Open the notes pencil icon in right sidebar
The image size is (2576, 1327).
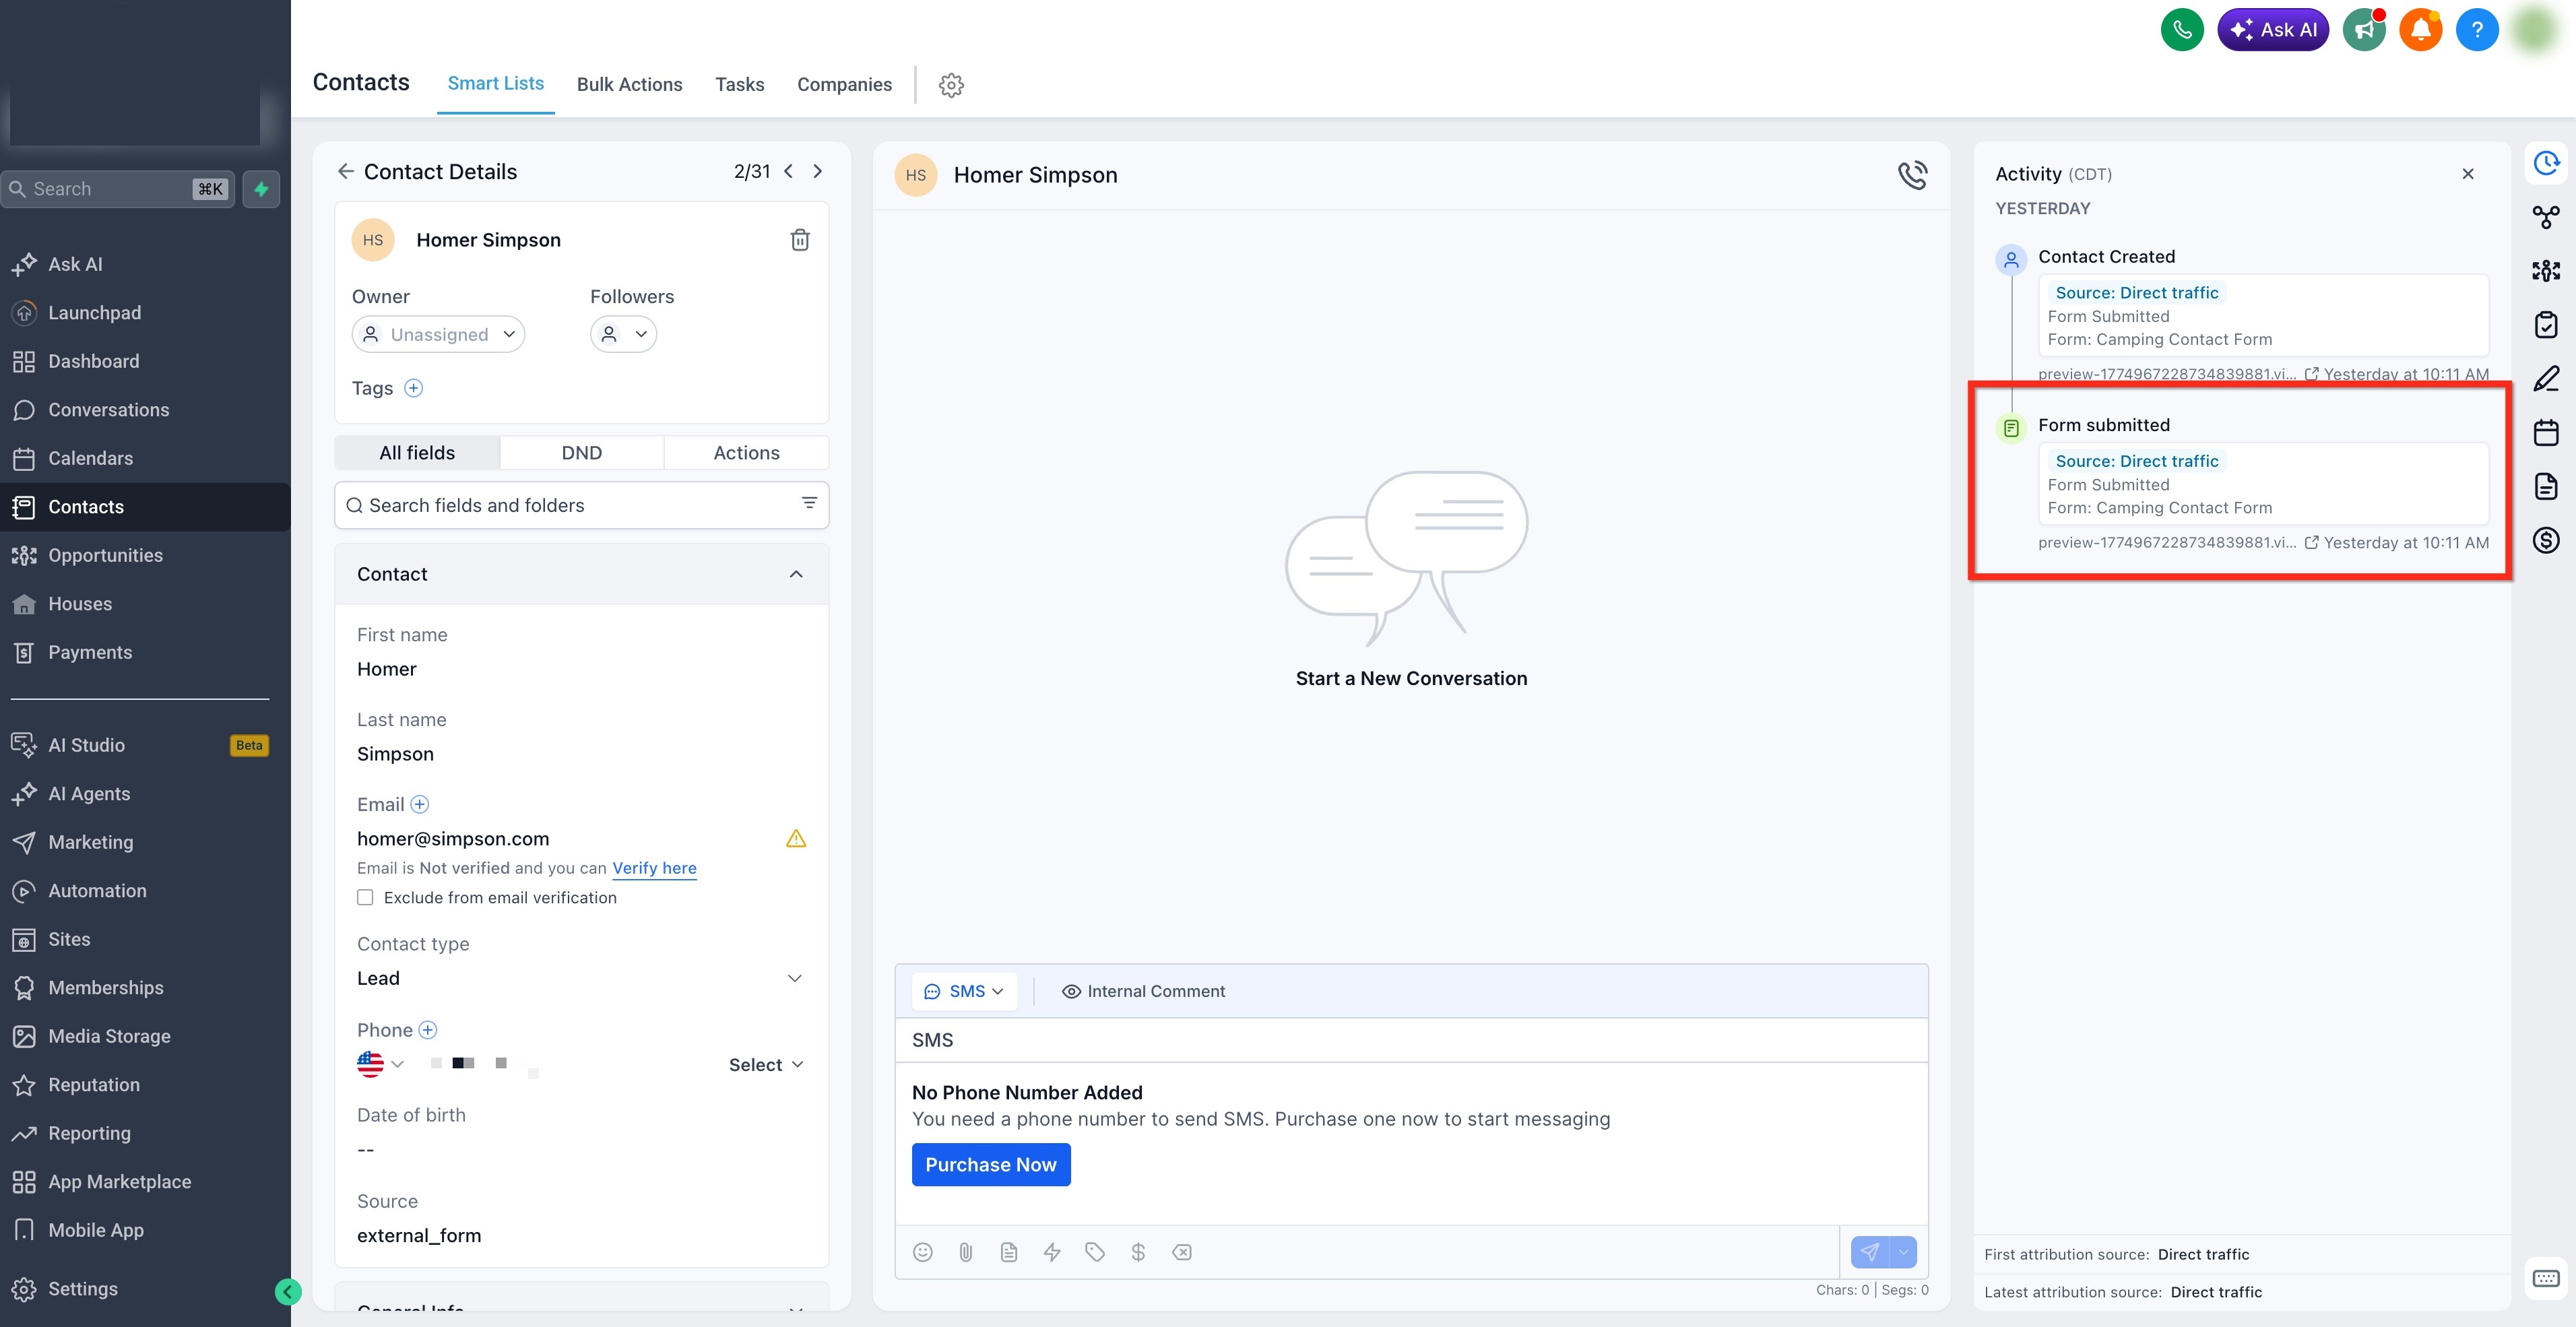point(2545,379)
